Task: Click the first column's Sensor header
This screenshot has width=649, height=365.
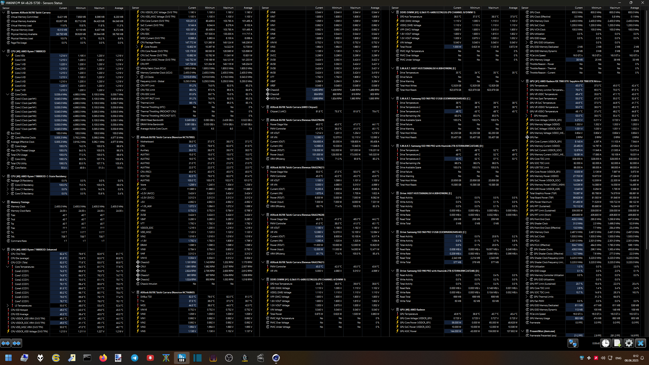Action: (x=6, y=8)
